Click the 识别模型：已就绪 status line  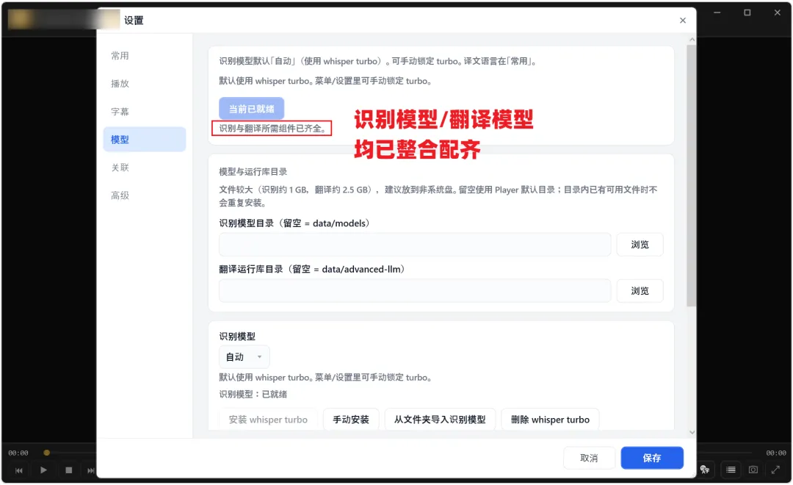pos(253,394)
